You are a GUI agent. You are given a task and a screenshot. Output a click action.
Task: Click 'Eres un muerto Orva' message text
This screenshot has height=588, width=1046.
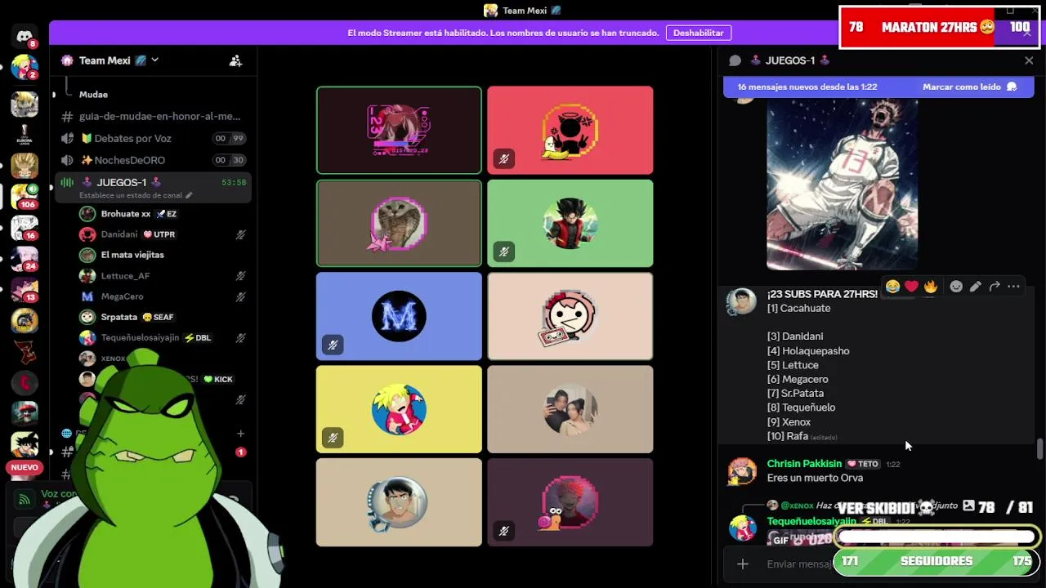point(815,478)
